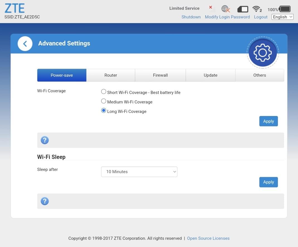Click the large gear settings icon

(263, 53)
